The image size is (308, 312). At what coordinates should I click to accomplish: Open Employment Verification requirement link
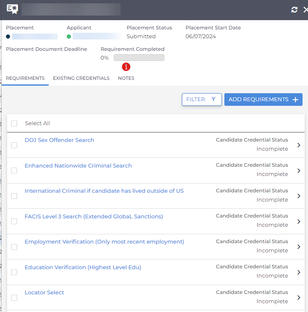(x=104, y=241)
